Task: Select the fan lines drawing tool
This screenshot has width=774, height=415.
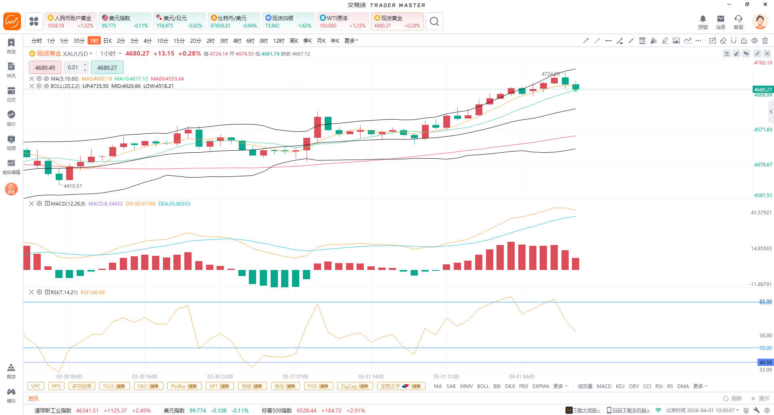Action: (654, 41)
